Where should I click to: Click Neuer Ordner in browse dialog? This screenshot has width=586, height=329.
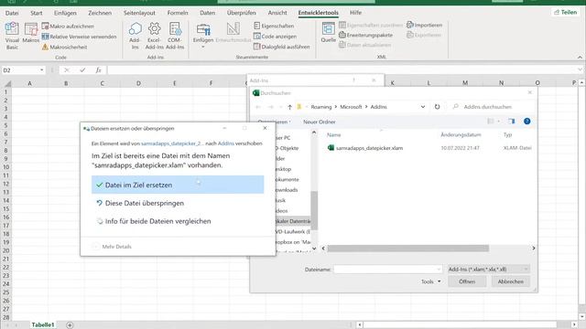(320, 122)
